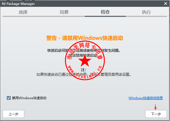Uncheck 禁用Windows快速启动 checkbox
This screenshot has height=121, width=170.
coord(9,98)
